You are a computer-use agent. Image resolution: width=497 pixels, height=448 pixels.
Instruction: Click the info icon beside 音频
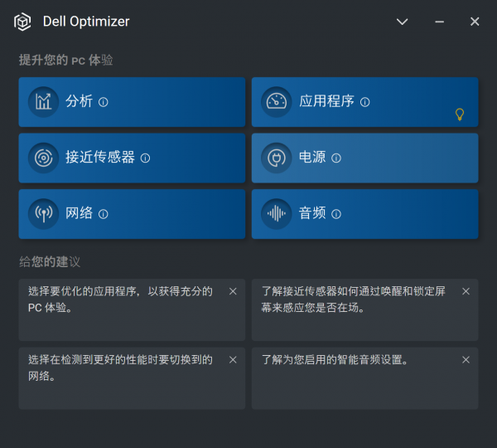coord(336,213)
